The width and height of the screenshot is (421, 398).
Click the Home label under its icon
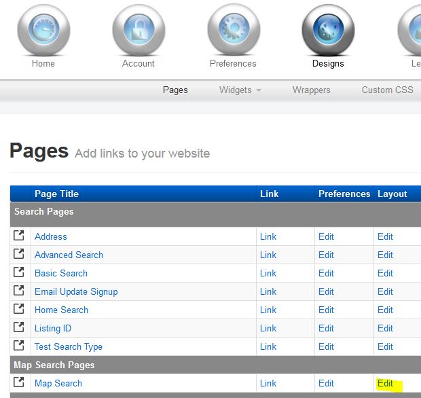pos(43,64)
